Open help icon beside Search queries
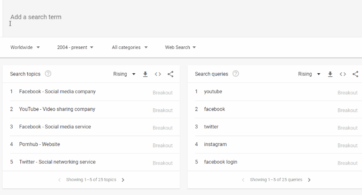Viewport: 362px width, 195px height. pos(236,74)
